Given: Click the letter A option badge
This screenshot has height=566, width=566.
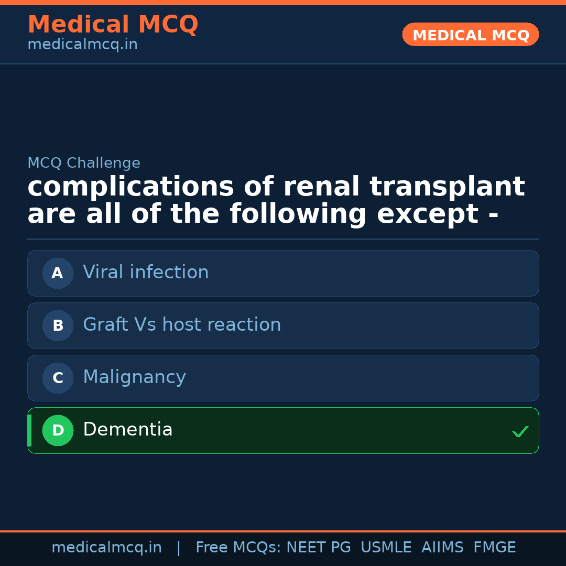Looking at the screenshot, I should click(x=58, y=273).
